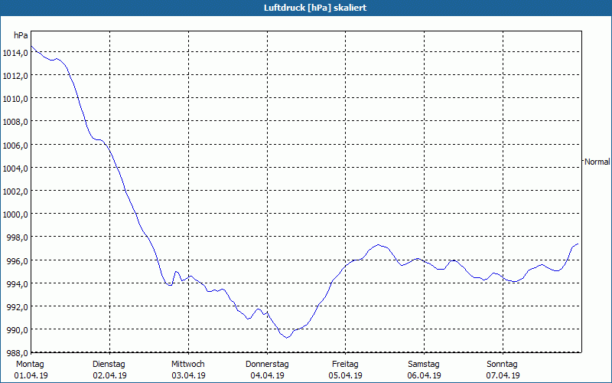This screenshot has width=612, height=383.
Task: Click the 'Montag' day label
Action: [30, 365]
